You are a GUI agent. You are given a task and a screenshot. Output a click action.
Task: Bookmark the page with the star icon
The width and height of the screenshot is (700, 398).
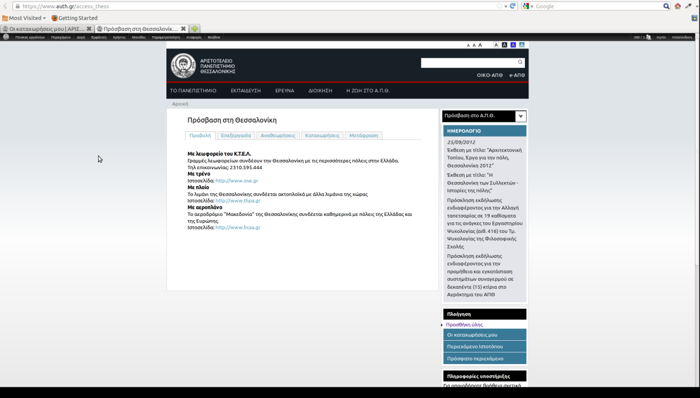coord(499,6)
